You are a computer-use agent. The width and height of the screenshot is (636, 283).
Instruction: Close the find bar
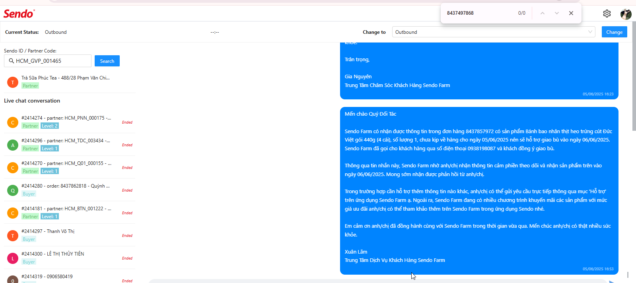click(571, 13)
